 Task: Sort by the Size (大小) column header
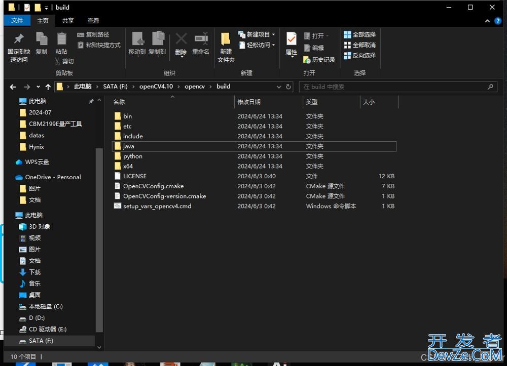click(x=369, y=102)
